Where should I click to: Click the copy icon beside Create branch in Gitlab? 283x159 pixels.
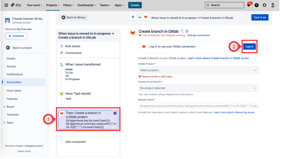click(182, 31)
